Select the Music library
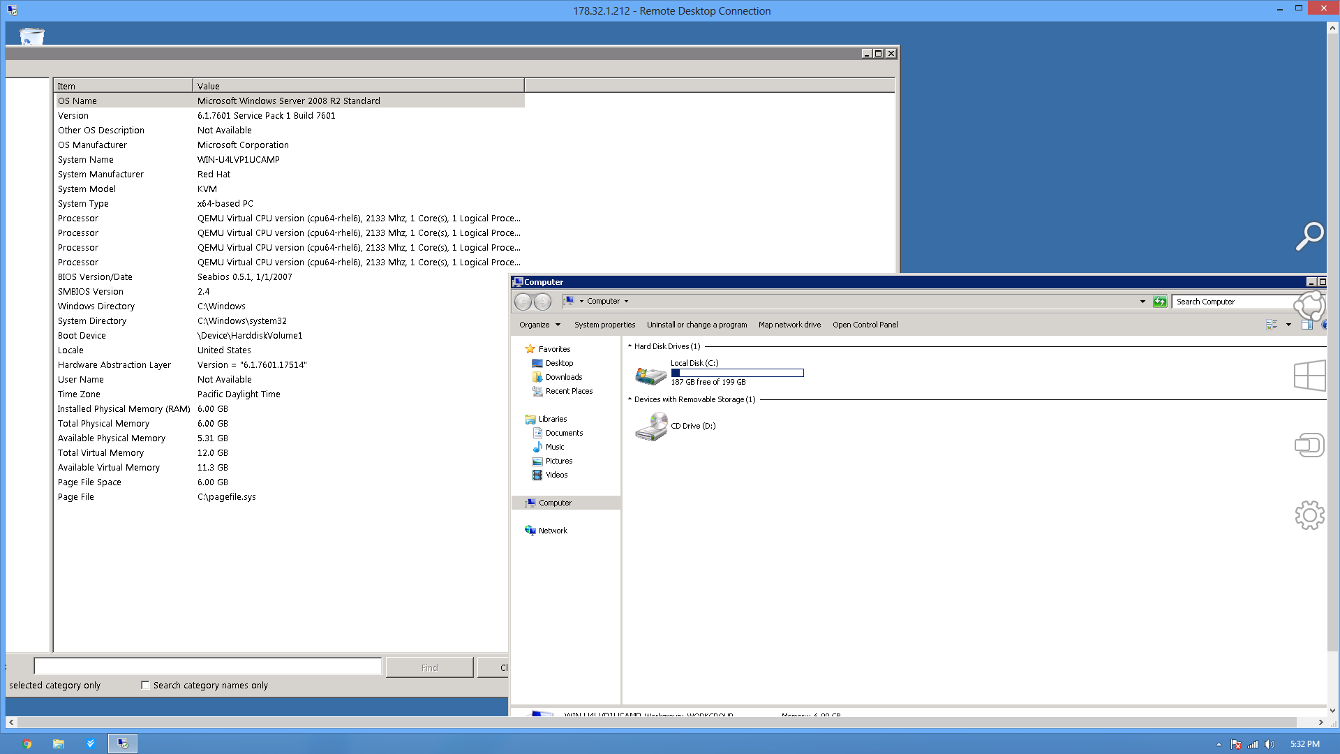Image resolution: width=1340 pixels, height=754 pixels. (x=555, y=447)
